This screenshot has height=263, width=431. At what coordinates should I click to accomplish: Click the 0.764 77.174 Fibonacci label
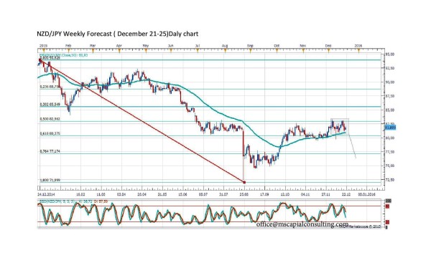tap(50, 151)
